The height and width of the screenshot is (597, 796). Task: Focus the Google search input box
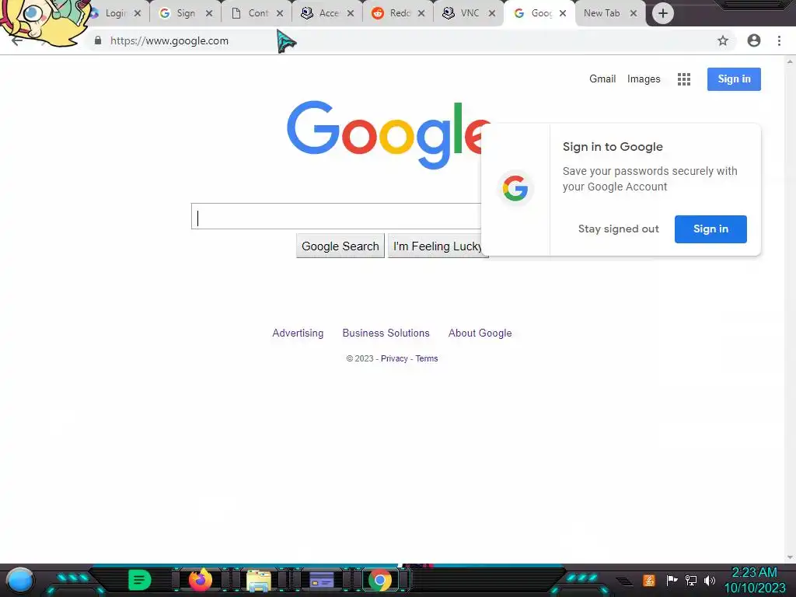tap(336, 216)
